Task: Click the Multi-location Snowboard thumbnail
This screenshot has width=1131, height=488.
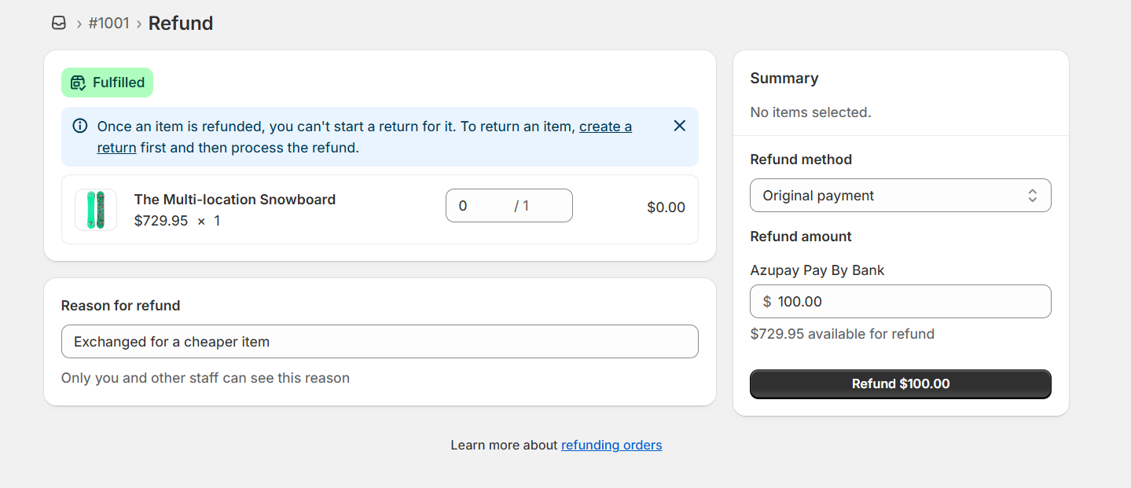Action: pyautogui.click(x=96, y=210)
